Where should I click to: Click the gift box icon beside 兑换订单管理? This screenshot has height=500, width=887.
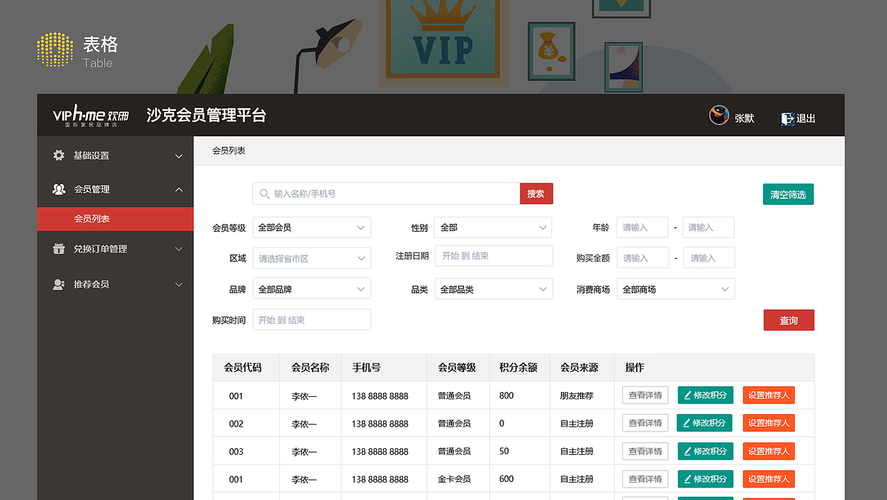tap(59, 249)
